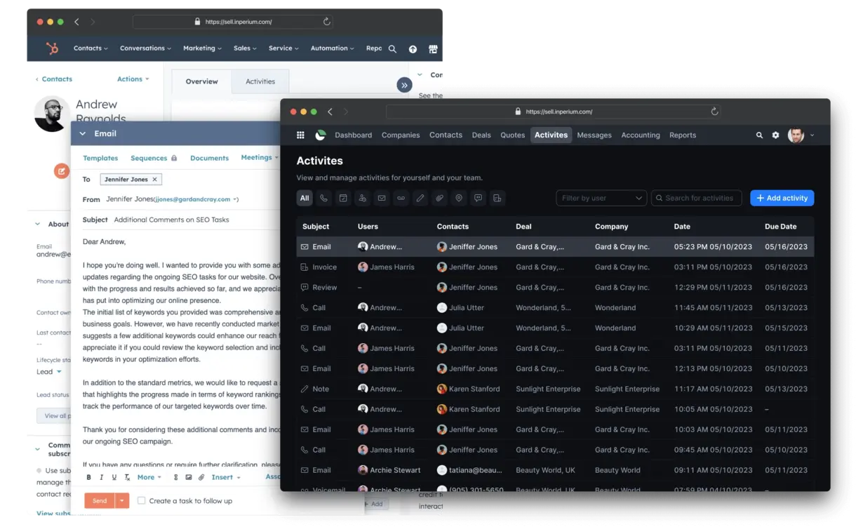Open the 'Filter by user' dropdown
This screenshot has width=863, height=529.
click(x=601, y=199)
